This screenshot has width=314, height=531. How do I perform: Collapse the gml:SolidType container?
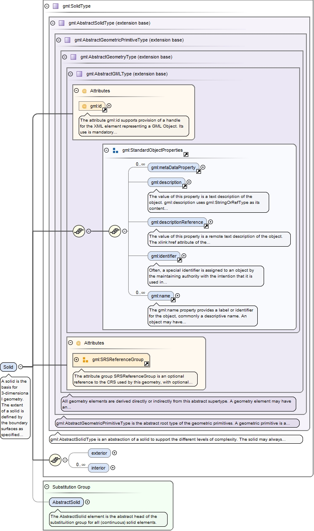(47, 6)
